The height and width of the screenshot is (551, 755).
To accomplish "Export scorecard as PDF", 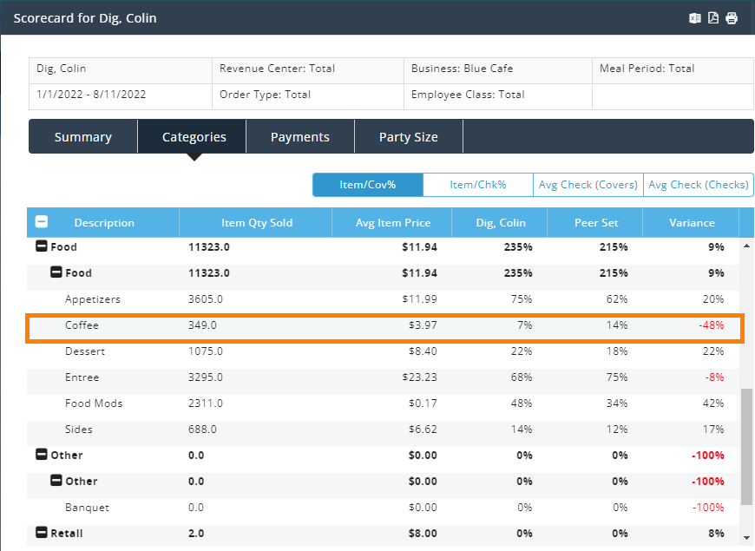I will pos(713,18).
